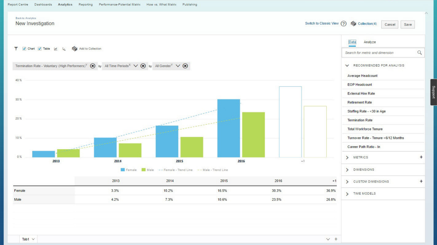The image size is (437, 245).
Task: Open the filter funnel icon
Action: 16,49
